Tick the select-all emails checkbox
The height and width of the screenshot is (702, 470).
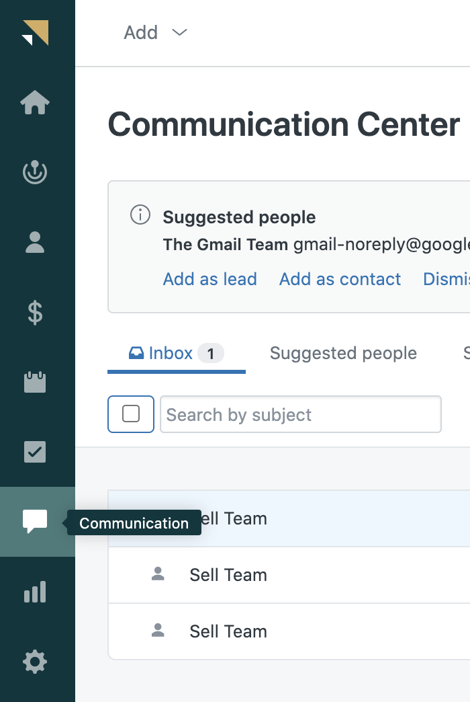click(130, 414)
